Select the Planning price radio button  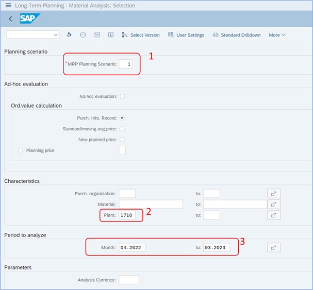click(x=21, y=150)
